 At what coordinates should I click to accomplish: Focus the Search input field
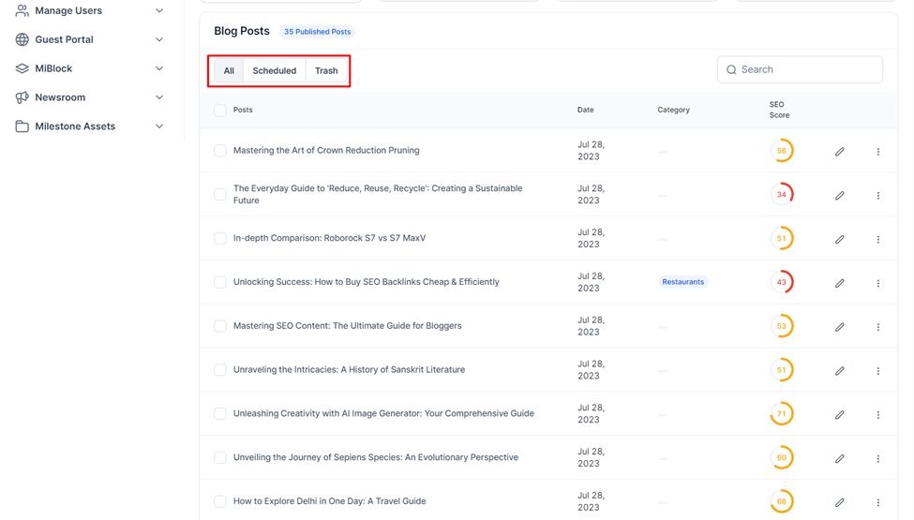click(x=800, y=70)
